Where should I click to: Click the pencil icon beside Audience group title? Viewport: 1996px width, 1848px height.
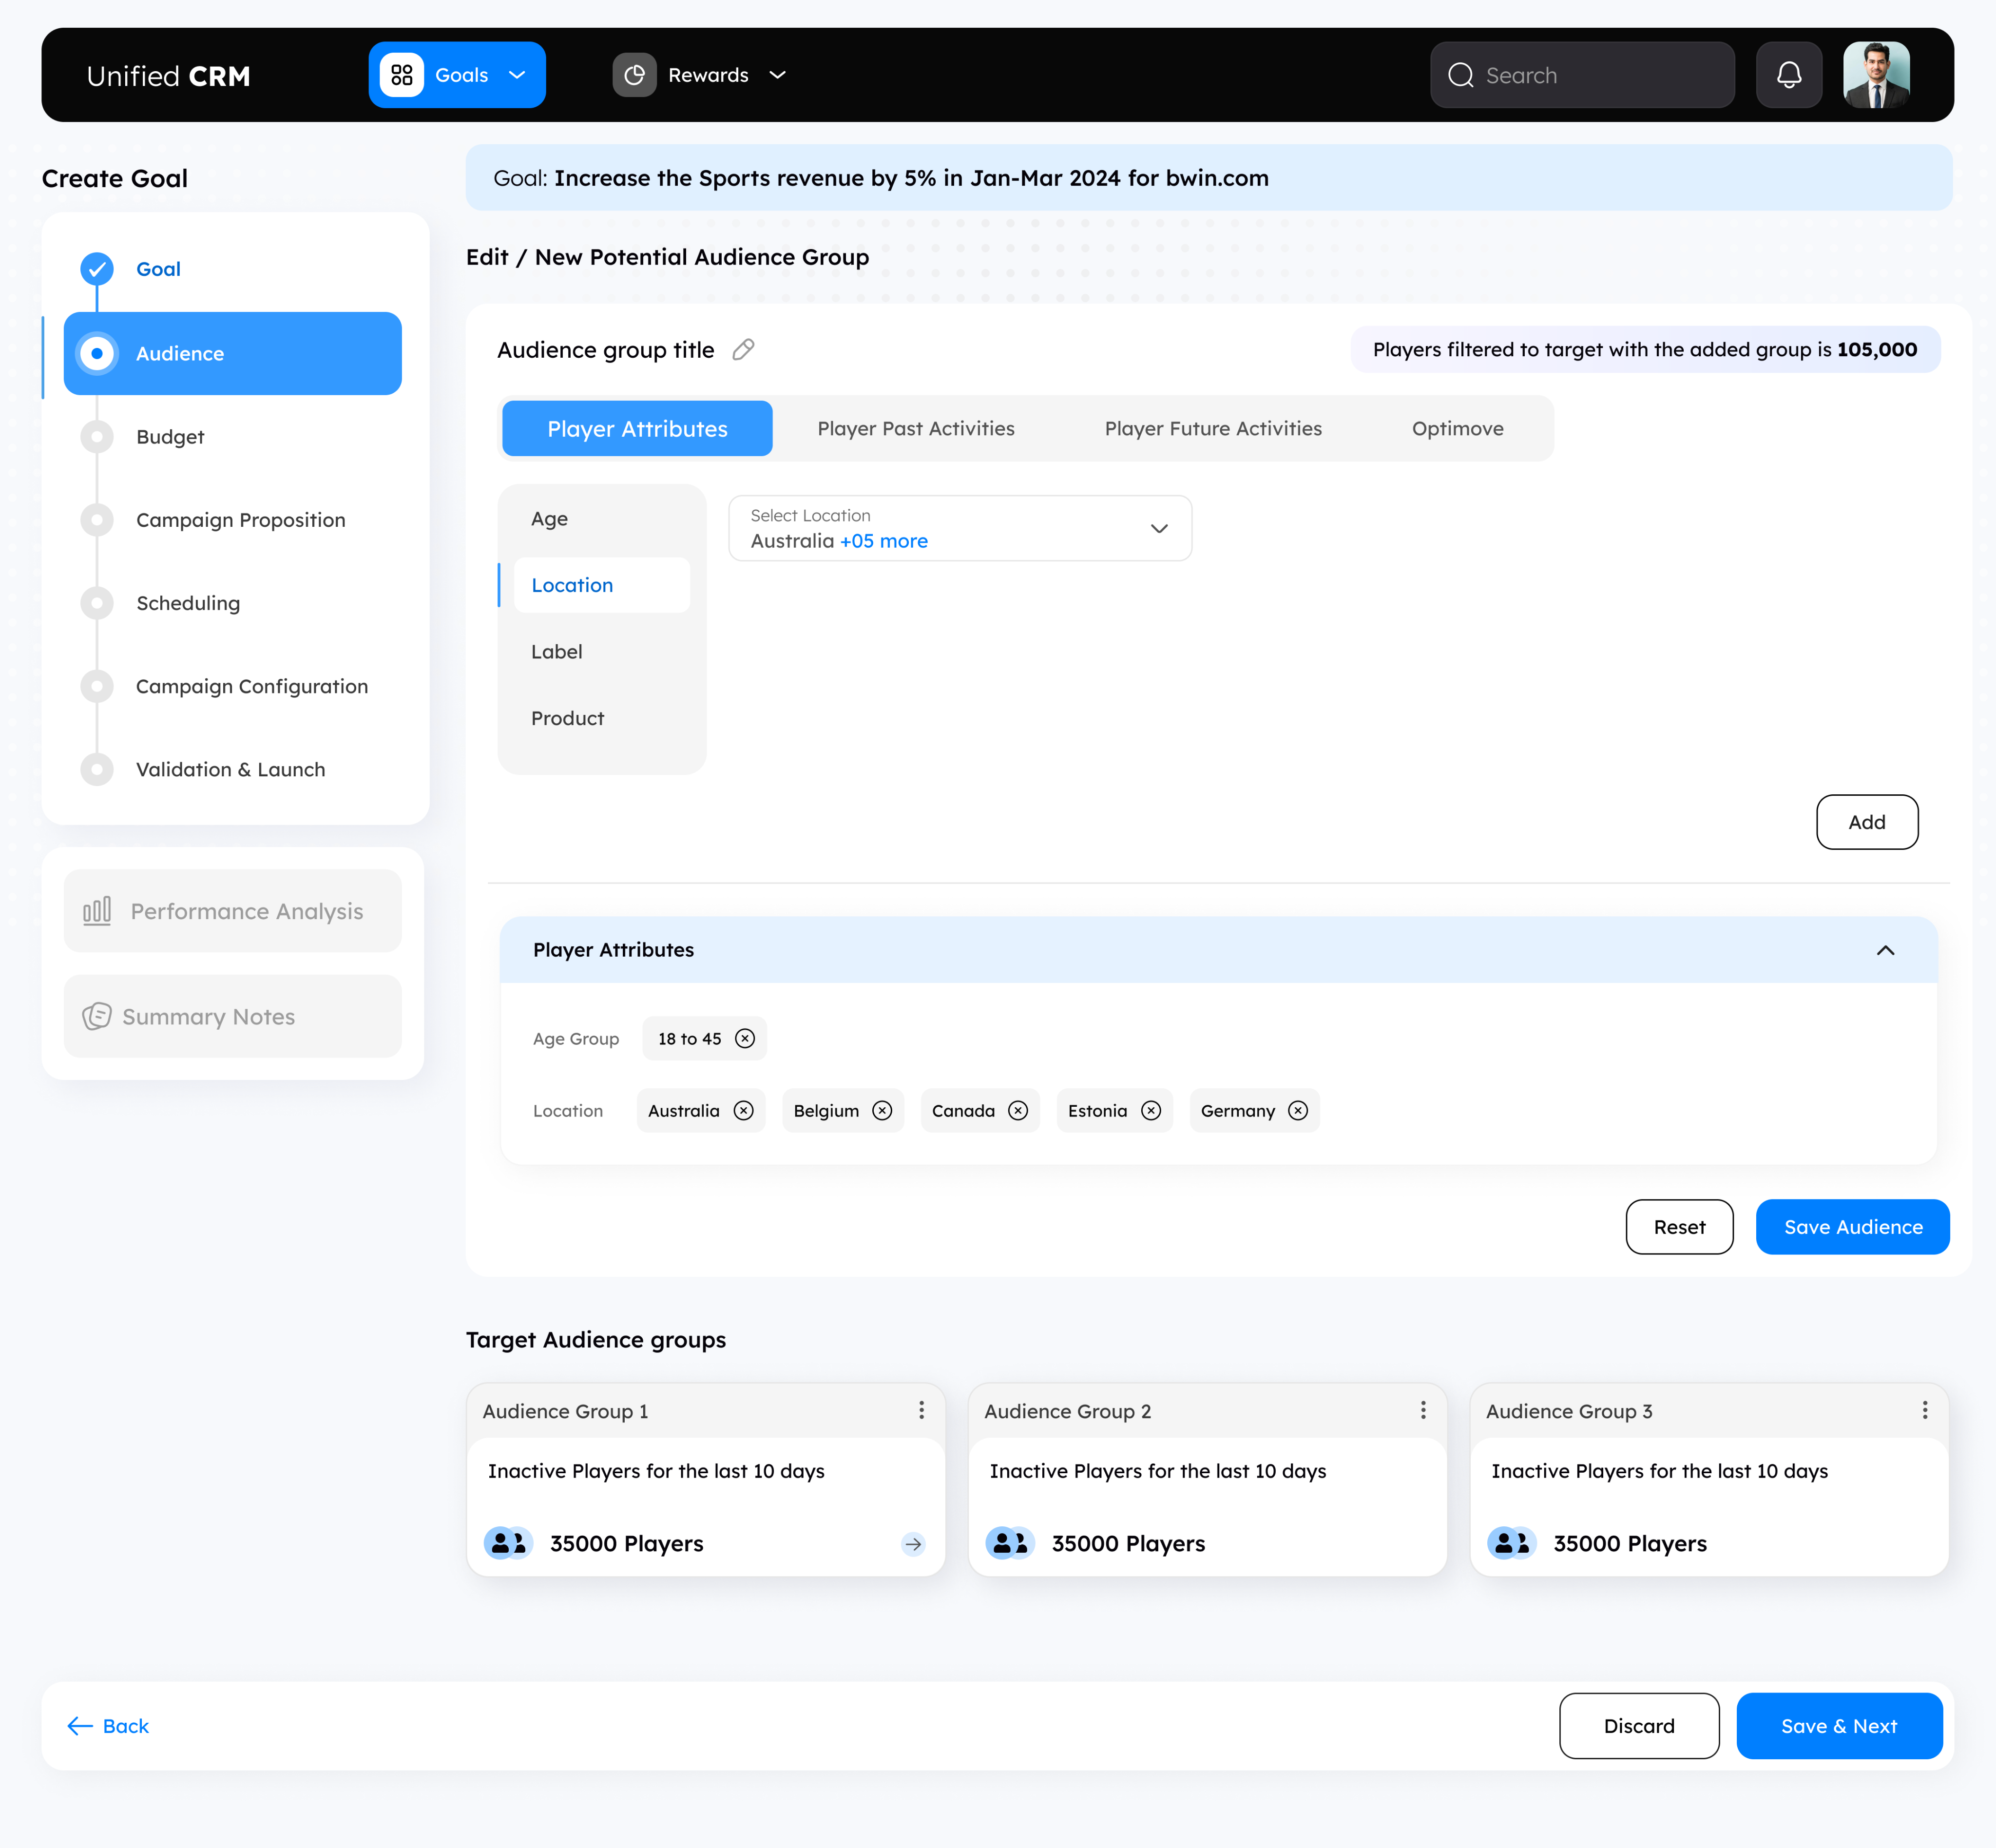[x=743, y=350]
